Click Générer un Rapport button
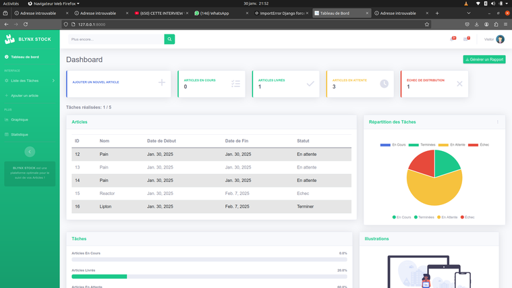Screen dimensions: 512x288 pos(484,59)
